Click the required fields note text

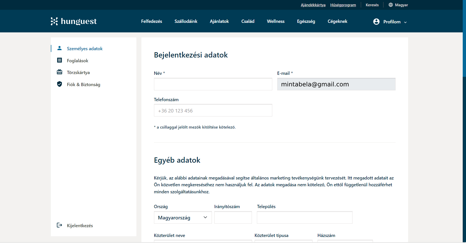pyautogui.click(x=195, y=127)
